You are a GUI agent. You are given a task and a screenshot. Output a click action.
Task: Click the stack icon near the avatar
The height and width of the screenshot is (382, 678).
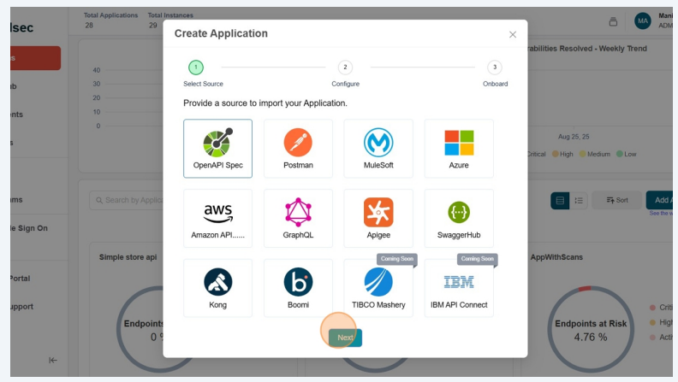click(613, 21)
